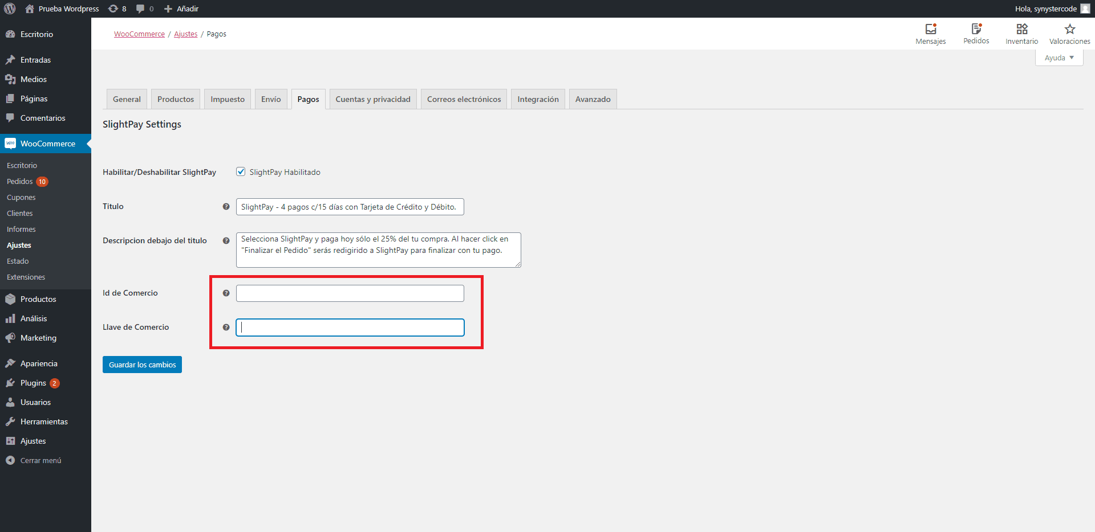Click the Añadir plus icon
The width and height of the screenshot is (1095, 532).
point(168,9)
